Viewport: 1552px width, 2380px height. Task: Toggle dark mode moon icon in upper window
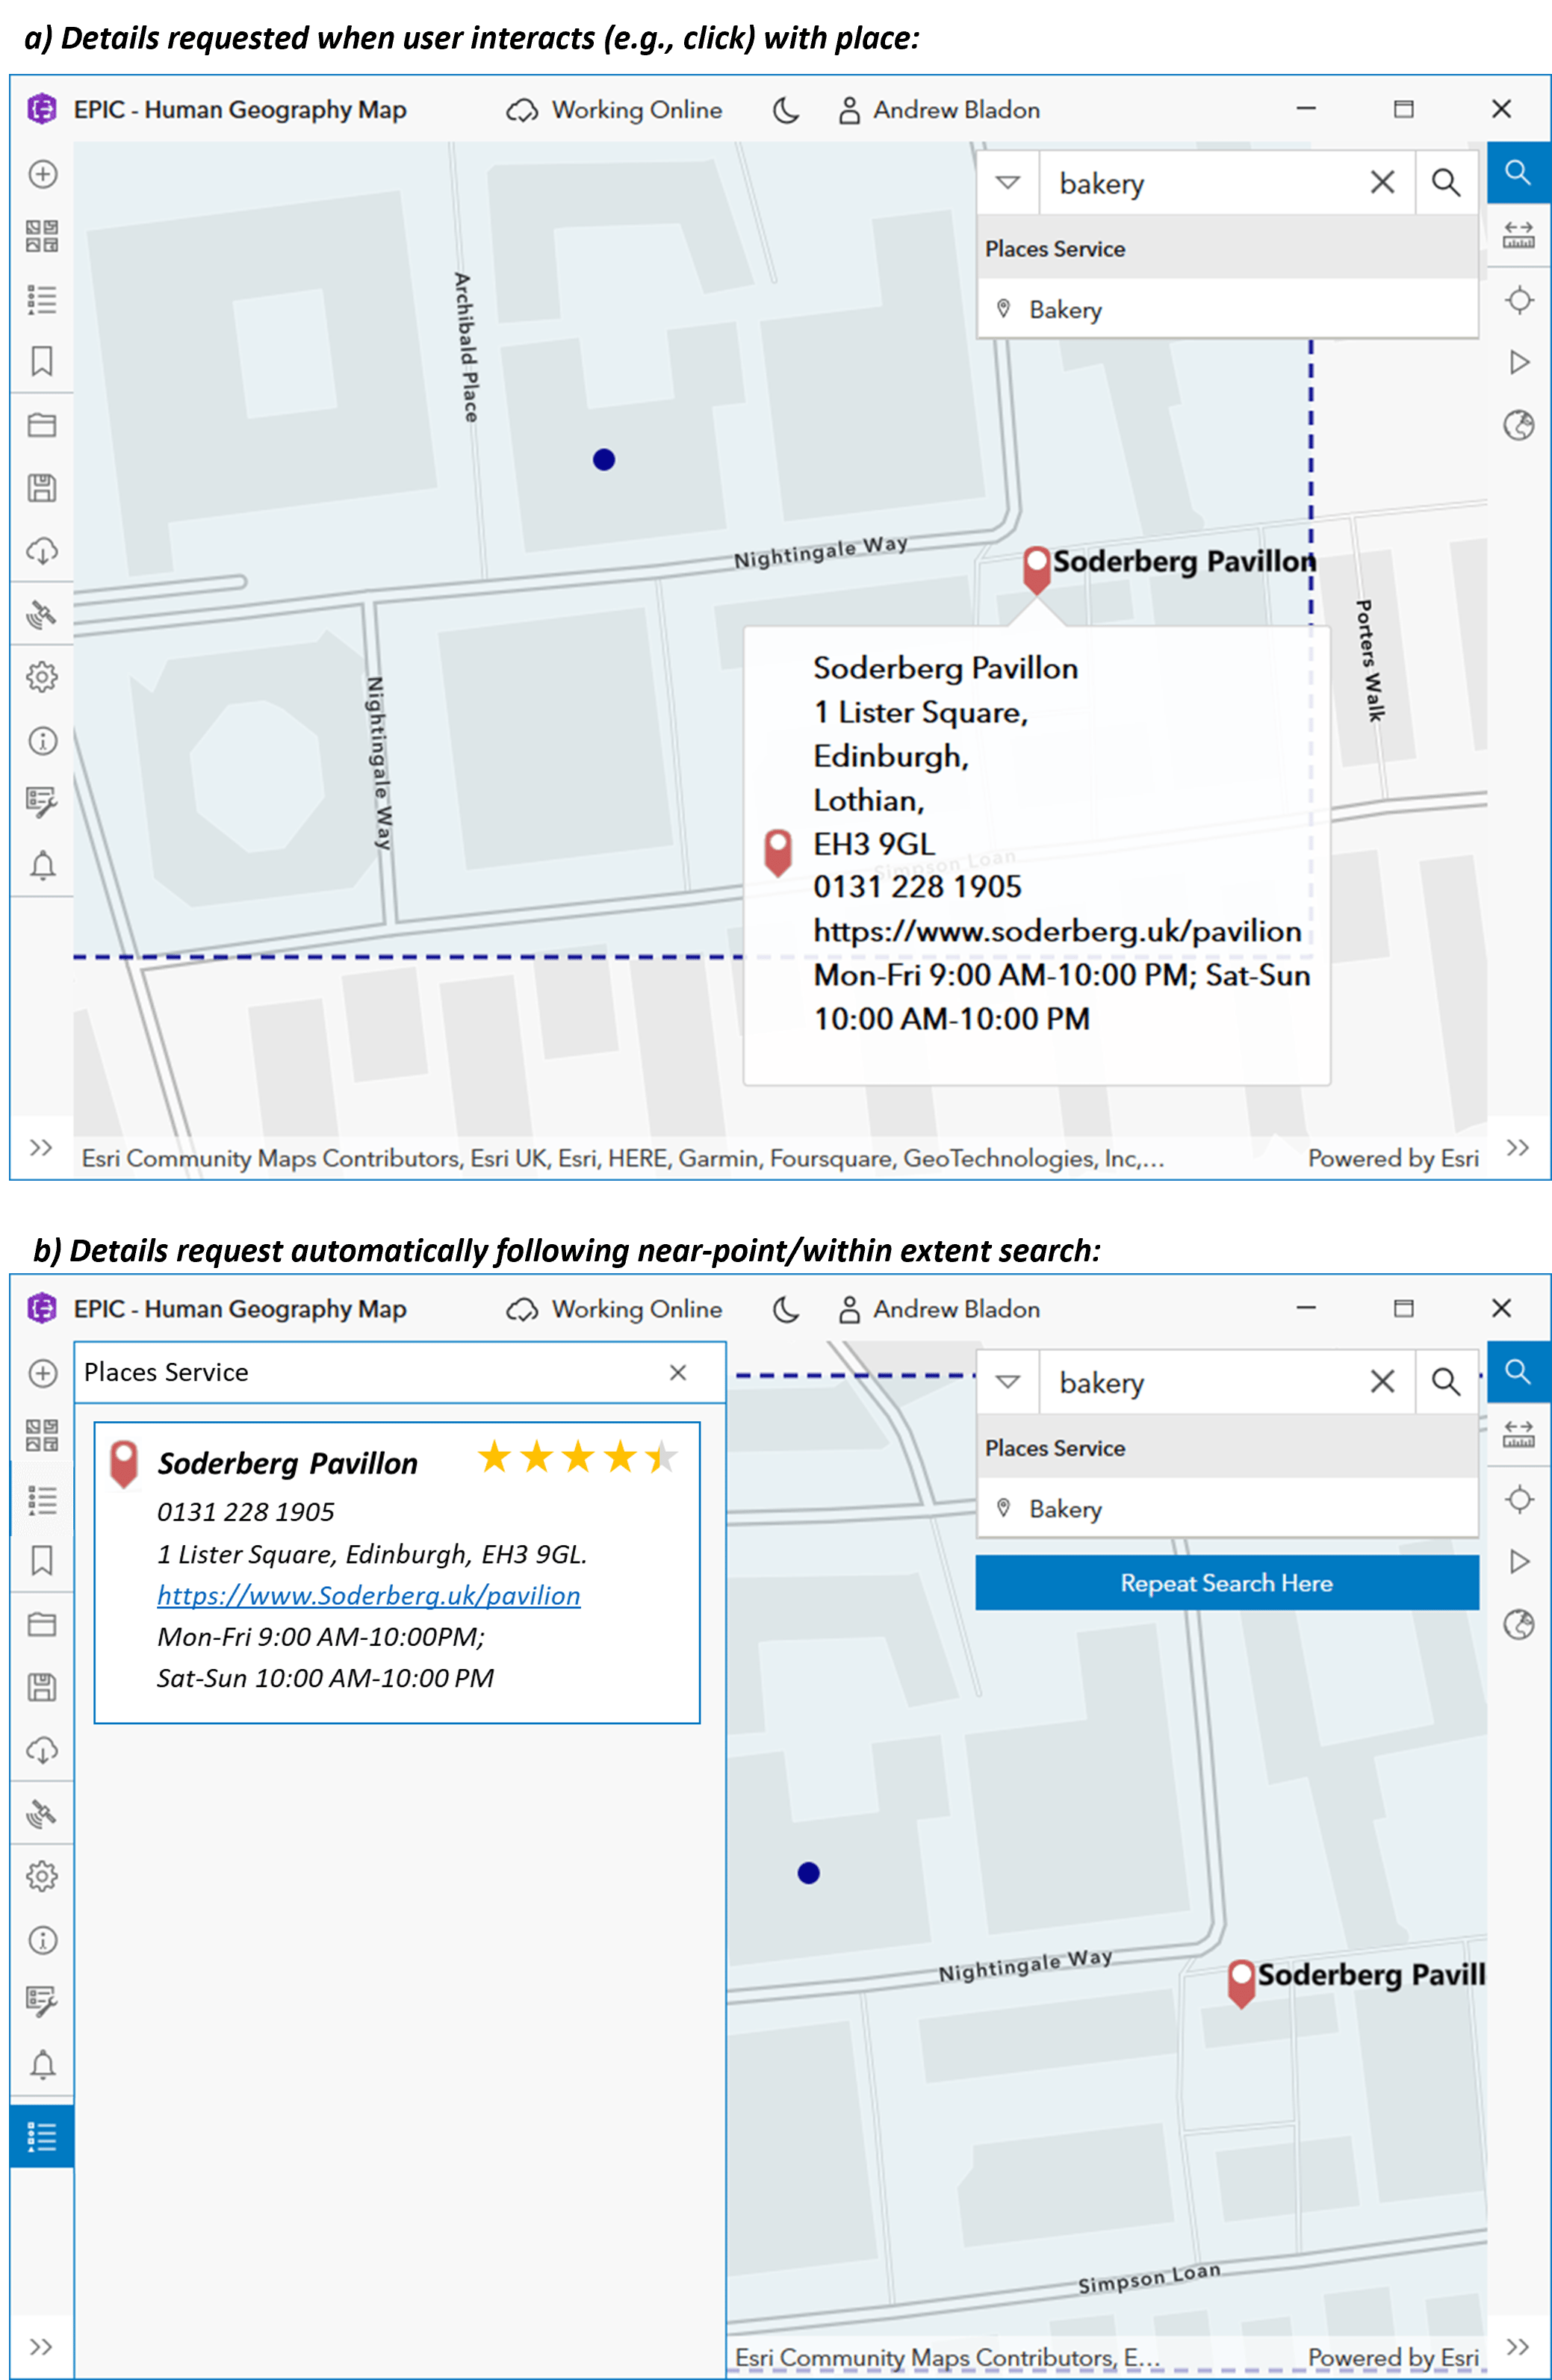click(787, 110)
